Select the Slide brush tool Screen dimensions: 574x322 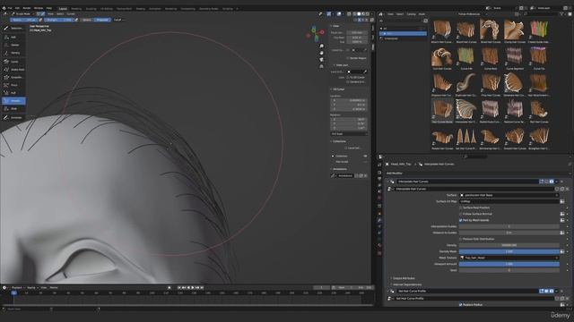point(13,108)
